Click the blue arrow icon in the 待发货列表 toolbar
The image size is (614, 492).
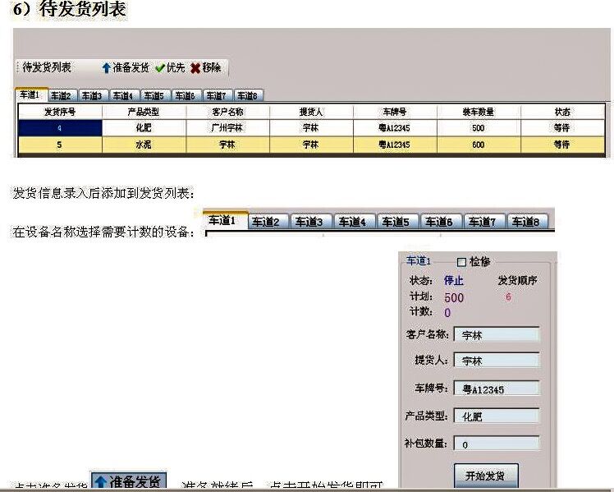106,68
